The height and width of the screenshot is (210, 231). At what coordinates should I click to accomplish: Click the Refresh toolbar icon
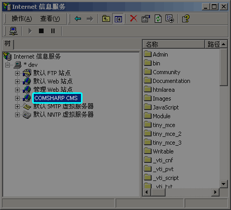[x=158, y=19]
